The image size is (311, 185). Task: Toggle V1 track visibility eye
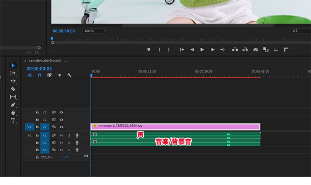61,127
